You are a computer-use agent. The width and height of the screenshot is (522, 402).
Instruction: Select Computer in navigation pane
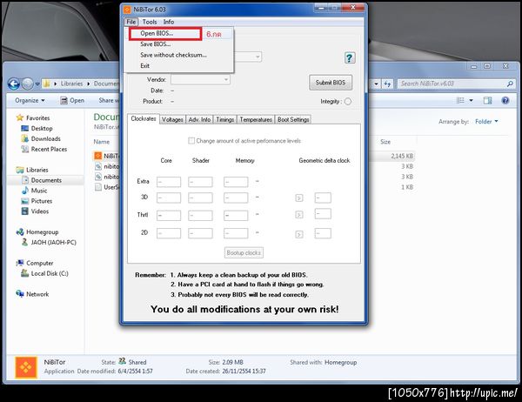(39, 263)
